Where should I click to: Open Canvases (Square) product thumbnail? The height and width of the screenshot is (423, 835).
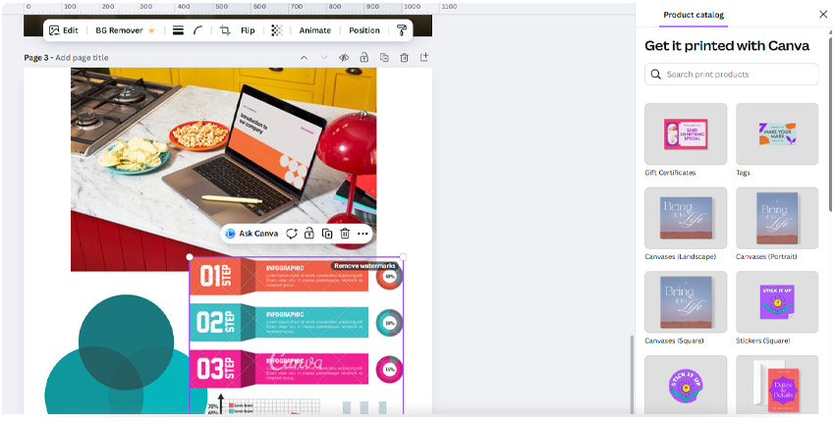coord(686,301)
